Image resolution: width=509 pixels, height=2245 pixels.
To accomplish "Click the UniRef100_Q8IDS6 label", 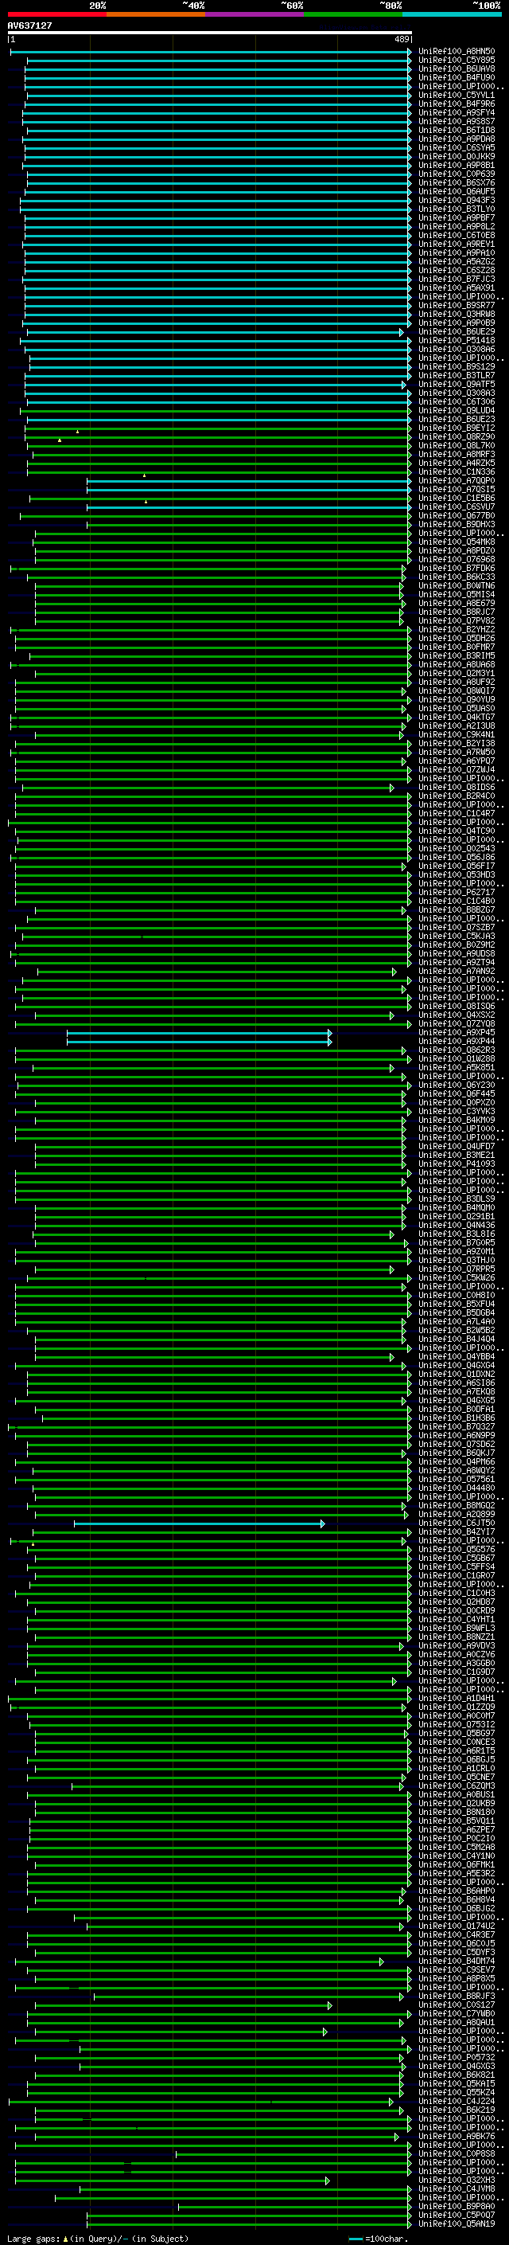I will pos(457,788).
